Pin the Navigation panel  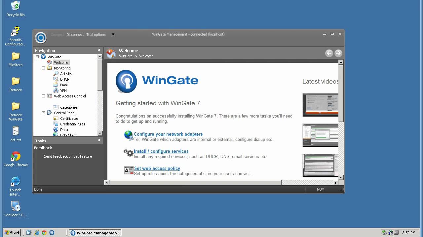tap(99, 50)
